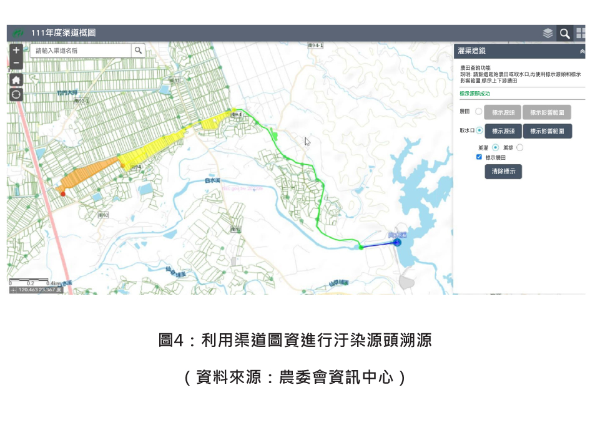Zoom out using the minus icon

[x=15, y=64]
